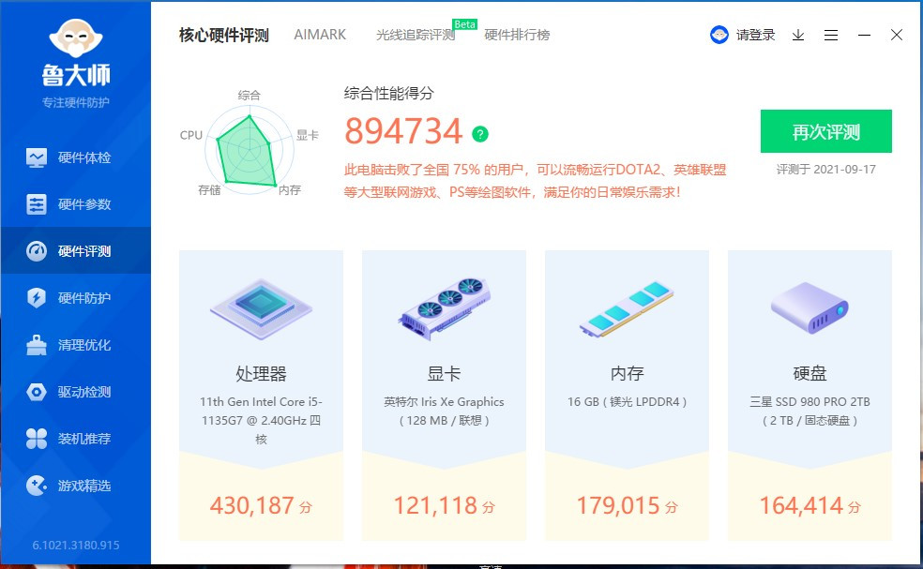Click the 请登录 login link
Viewport: 923px width, 569px height.
click(x=755, y=36)
